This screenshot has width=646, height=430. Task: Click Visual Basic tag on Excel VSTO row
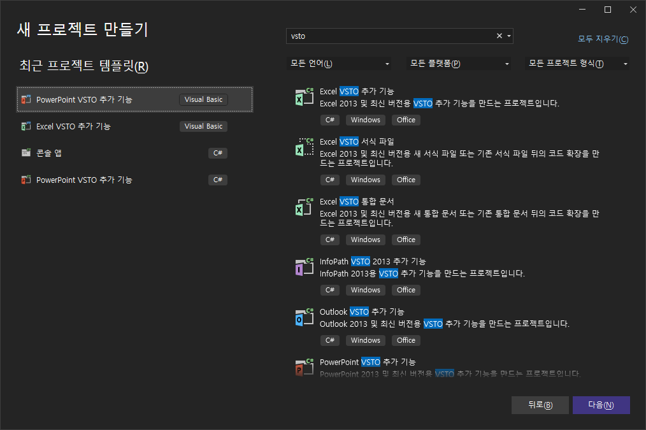point(203,126)
